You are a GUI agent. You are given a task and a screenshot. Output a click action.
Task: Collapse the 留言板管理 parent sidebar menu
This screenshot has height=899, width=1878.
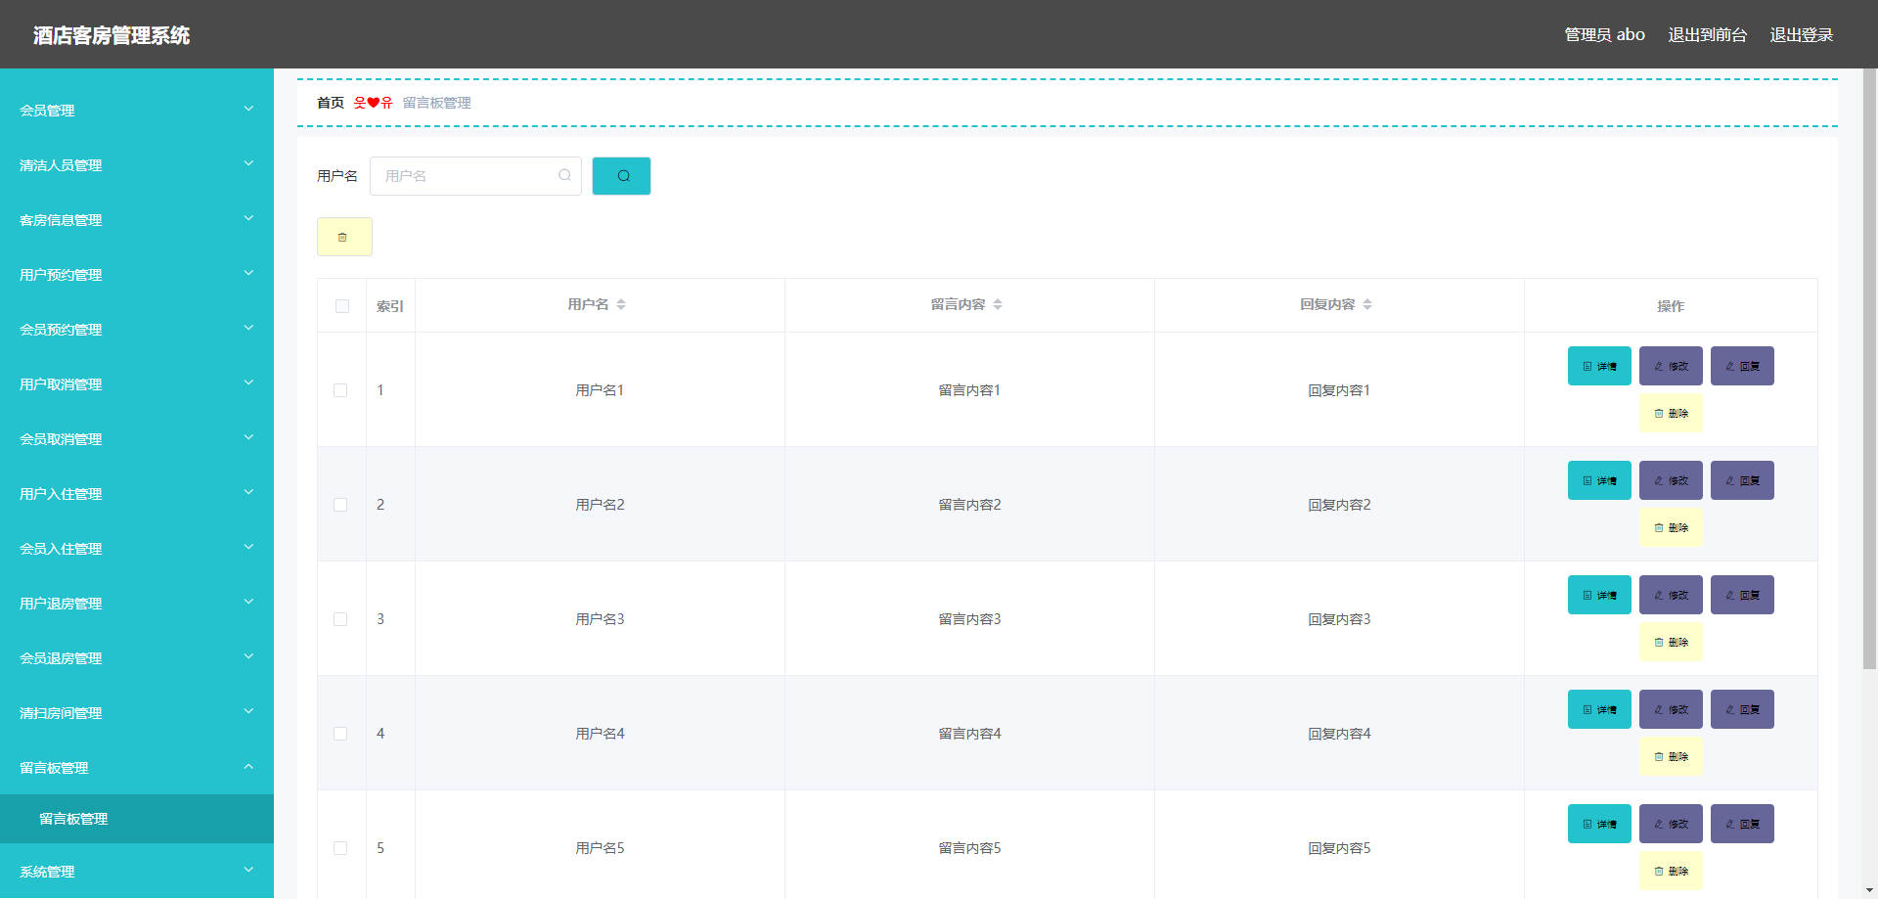pyautogui.click(x=137, y=767)
